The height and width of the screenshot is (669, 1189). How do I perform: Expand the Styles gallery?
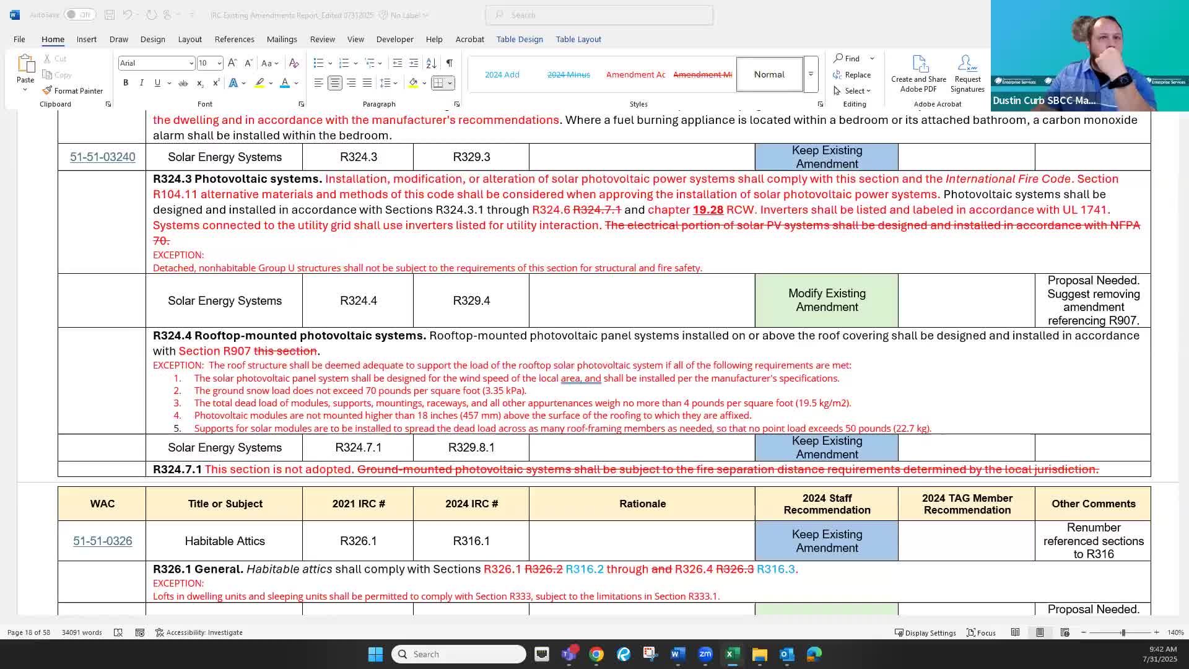click(x=811, y=74)
